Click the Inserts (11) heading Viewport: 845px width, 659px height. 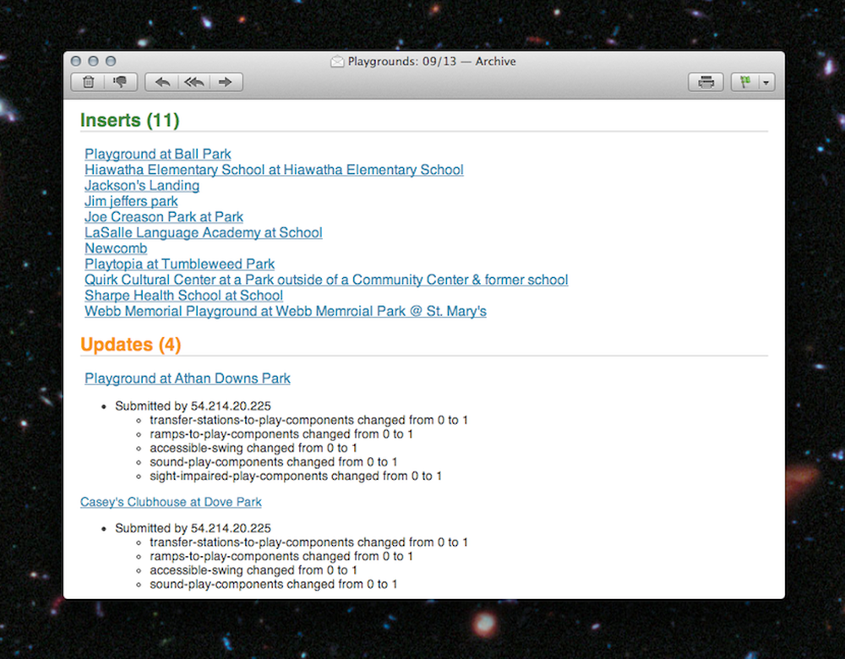click(x=129, y=120)
